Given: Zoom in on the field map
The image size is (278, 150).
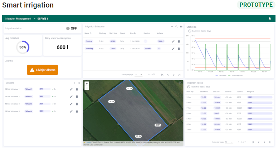Looking at the screenshot, I should [x=87, y=84].
